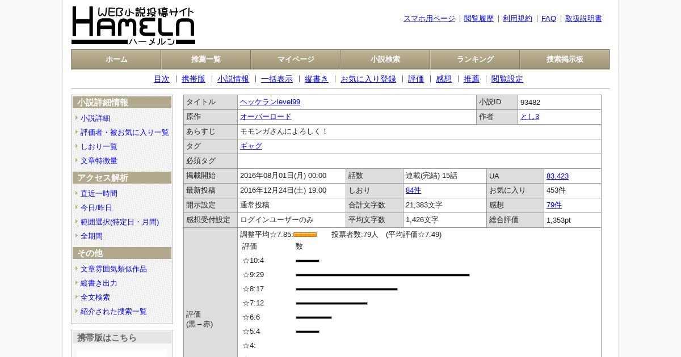Open 文章特徴量 in sidebar

tap(99, 161)
